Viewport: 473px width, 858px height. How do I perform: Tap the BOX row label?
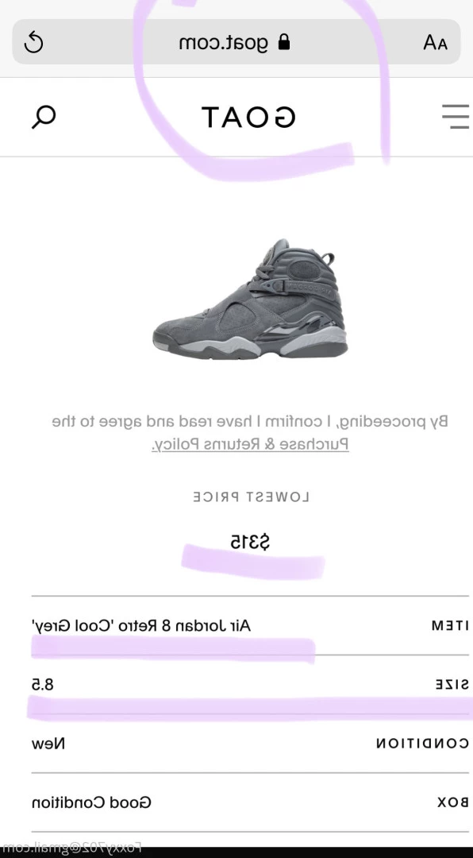tap(453, 802)
